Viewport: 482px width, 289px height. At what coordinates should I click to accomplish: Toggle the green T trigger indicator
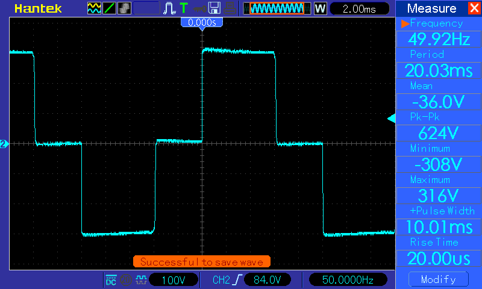[x=183, y=8]
